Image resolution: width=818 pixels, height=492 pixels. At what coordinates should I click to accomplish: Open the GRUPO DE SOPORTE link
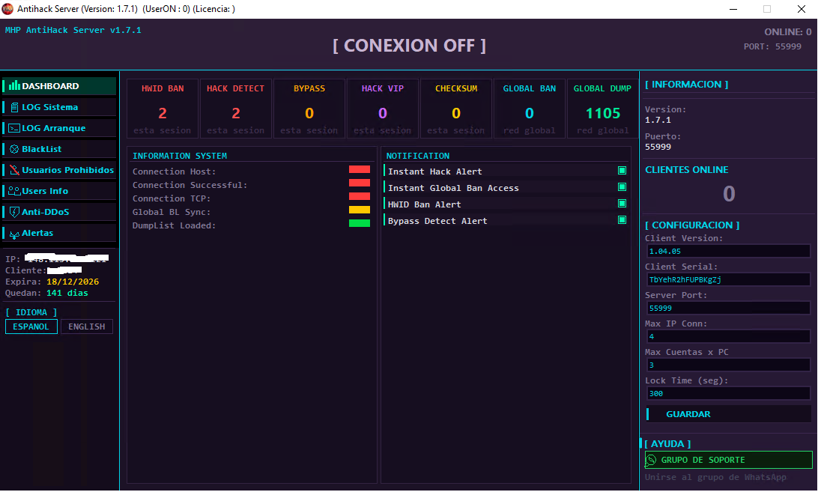coord(728,460)
